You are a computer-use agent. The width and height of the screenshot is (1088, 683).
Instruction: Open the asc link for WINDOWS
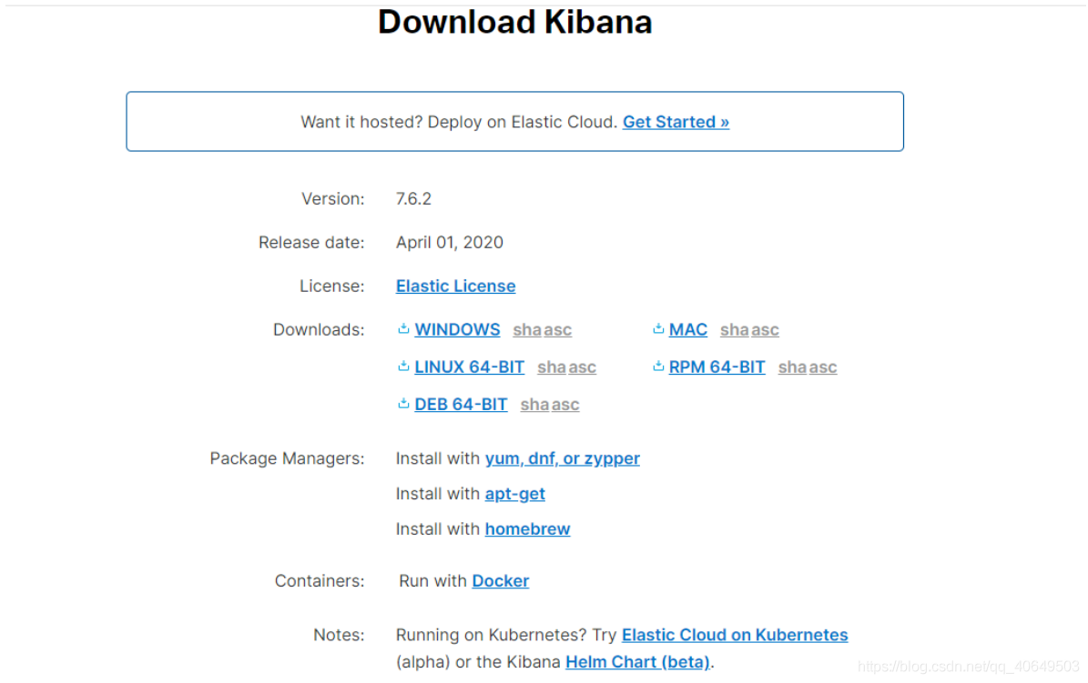click(558, 330)
